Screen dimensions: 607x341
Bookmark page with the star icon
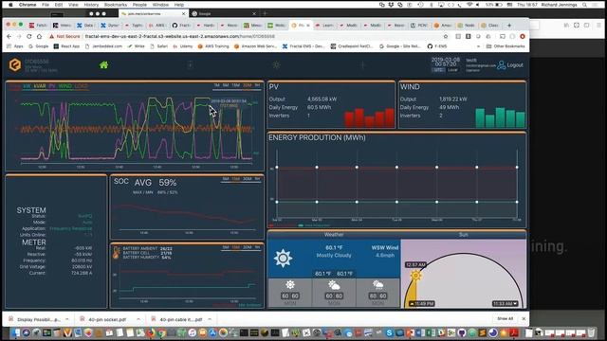tap(446, 36)
